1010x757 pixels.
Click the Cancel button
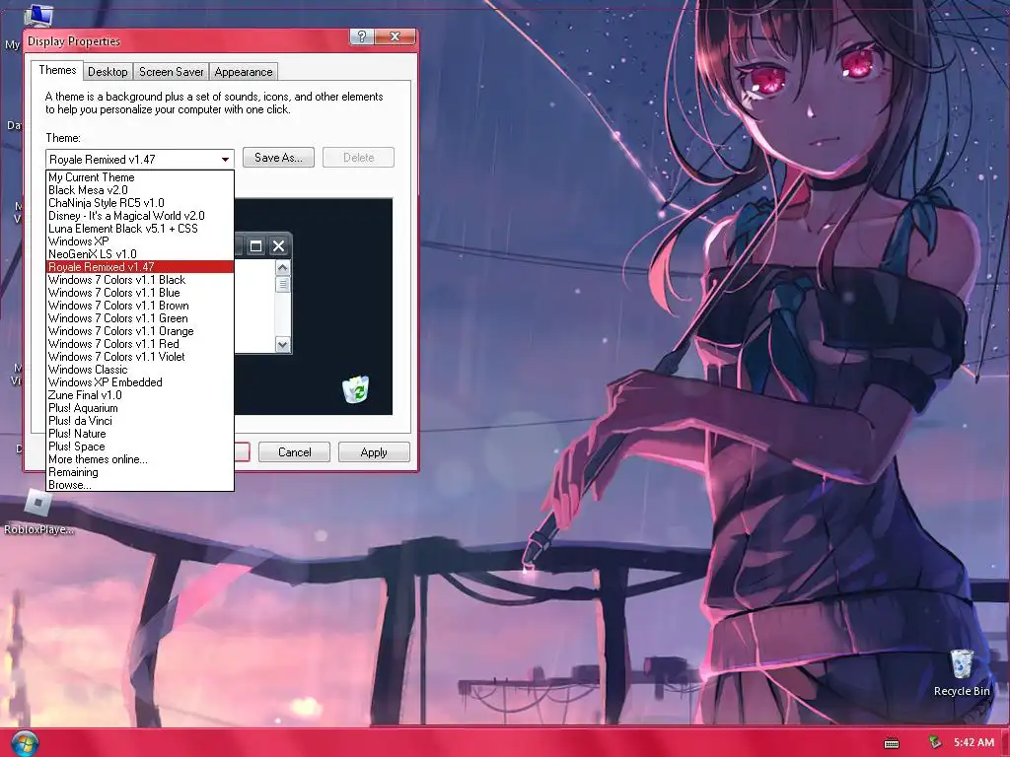coord(294,452)
